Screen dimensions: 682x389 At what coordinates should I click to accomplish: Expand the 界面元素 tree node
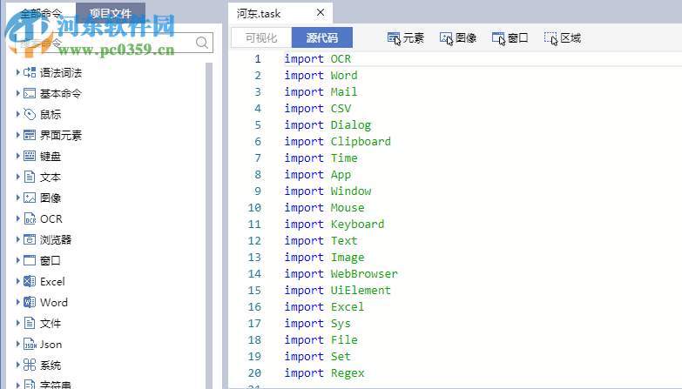(17, 135)
